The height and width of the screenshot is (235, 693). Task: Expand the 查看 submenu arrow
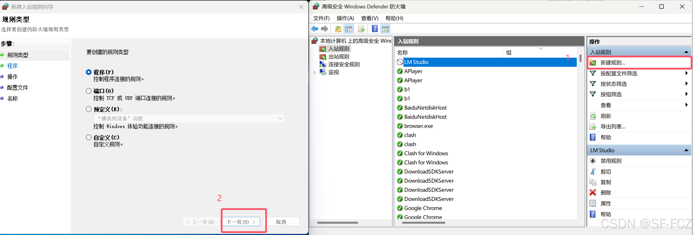coord(686,105)
